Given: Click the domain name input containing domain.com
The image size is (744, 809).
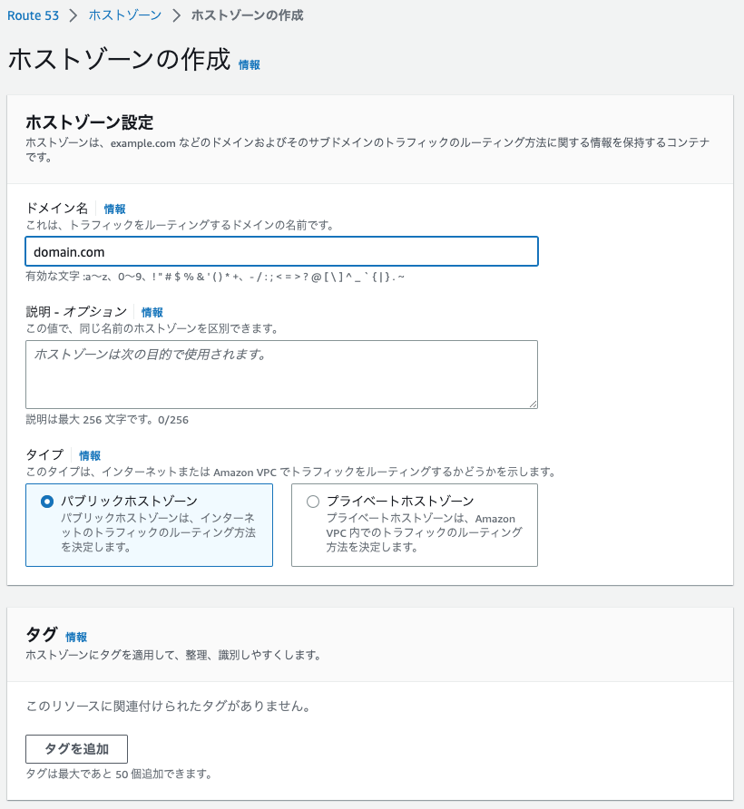Looking at the screenshot, I should [282, 252].
